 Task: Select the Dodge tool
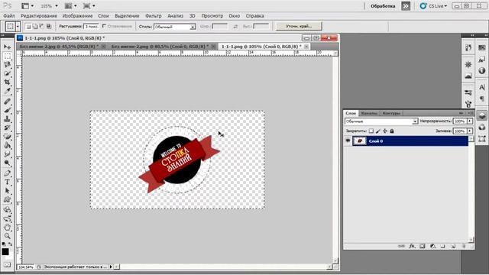(x=7, y=163)
